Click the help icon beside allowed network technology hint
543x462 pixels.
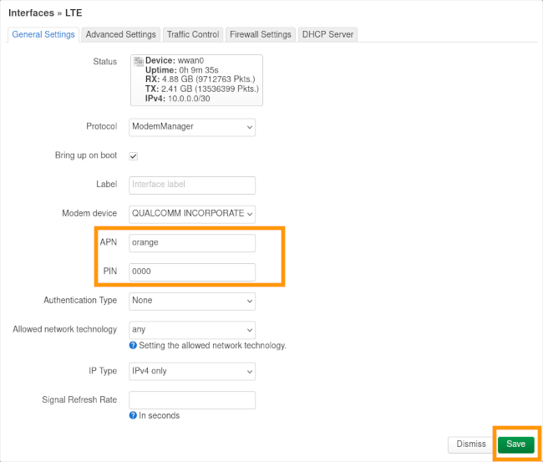tap(134, 345)
